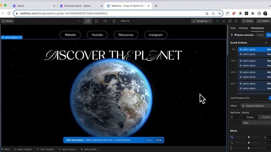Screen dimensions: 271x152
Task: Click the Move Z axis icon
Action: tap(232, 148)
